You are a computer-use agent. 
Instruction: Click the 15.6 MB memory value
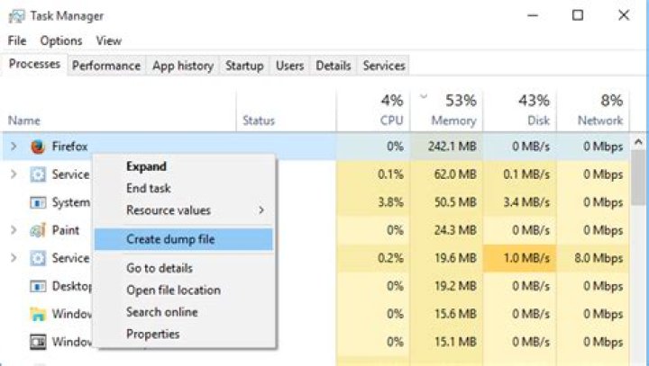pyautogui.click(x=455, y=314)
